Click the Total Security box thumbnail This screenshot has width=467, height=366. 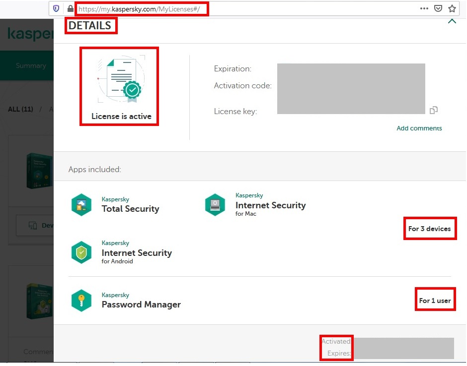click(40, 171)
